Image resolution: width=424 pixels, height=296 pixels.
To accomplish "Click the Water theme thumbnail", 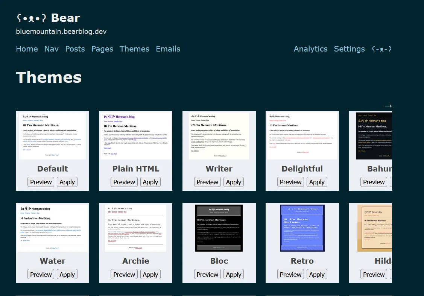I will tap(52, 228).
